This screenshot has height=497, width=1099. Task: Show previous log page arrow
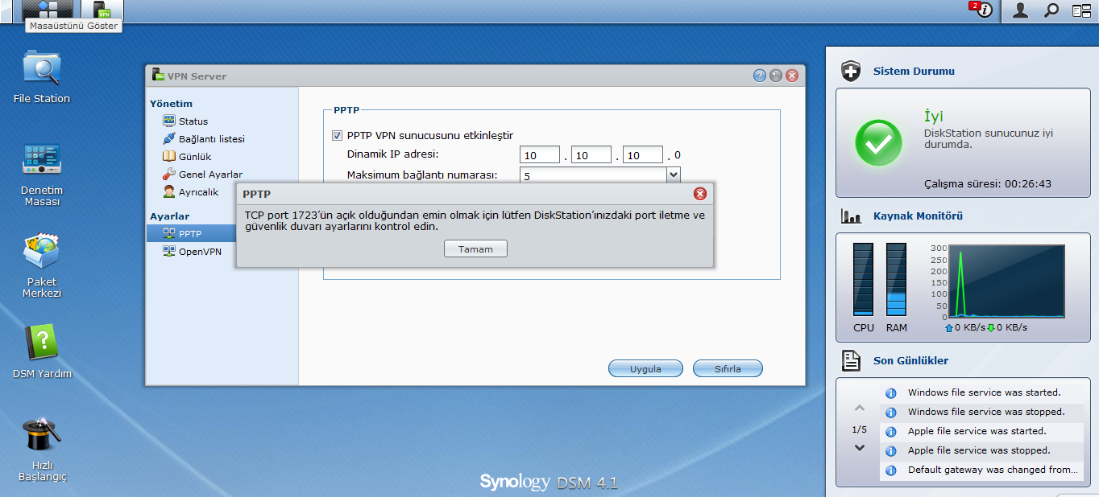(860, 409)
